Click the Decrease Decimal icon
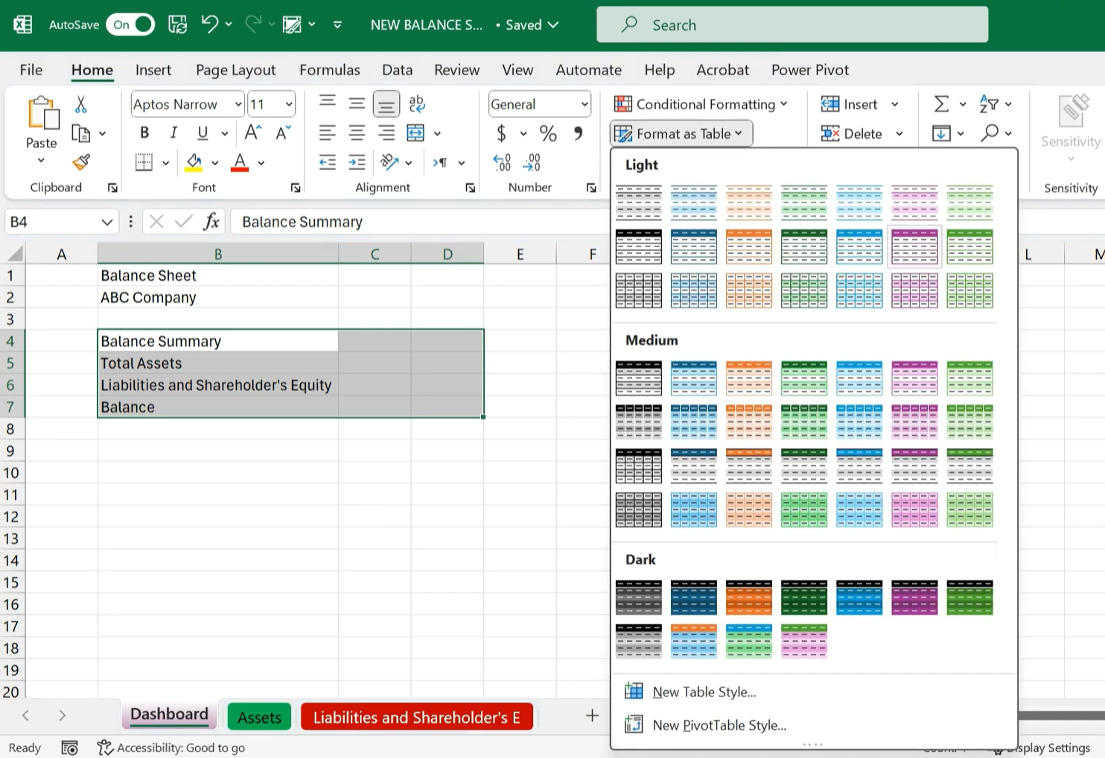Image resolution: width=1105 pixels, height=758 pixels. (532, 162)
